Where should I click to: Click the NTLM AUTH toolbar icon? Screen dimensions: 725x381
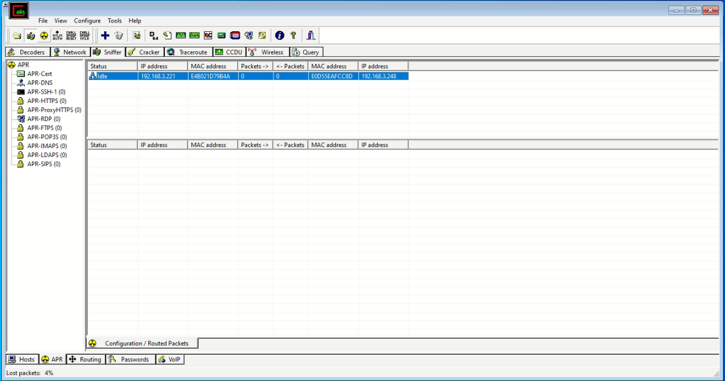57,36
